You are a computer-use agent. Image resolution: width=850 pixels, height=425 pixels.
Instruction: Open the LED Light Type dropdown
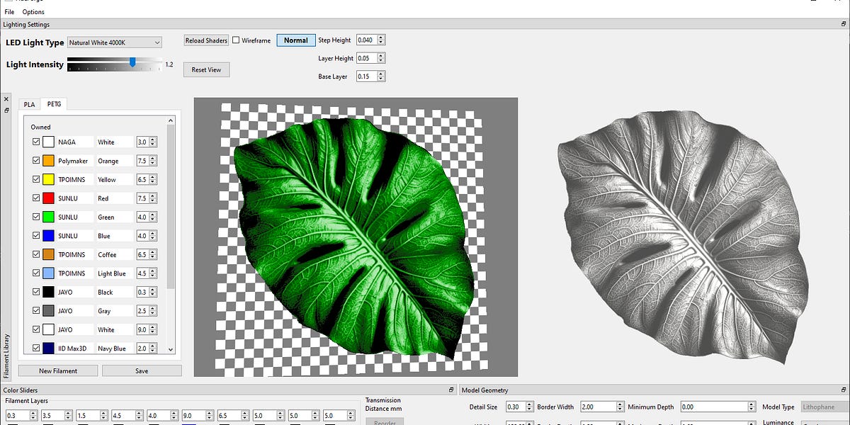115,42
